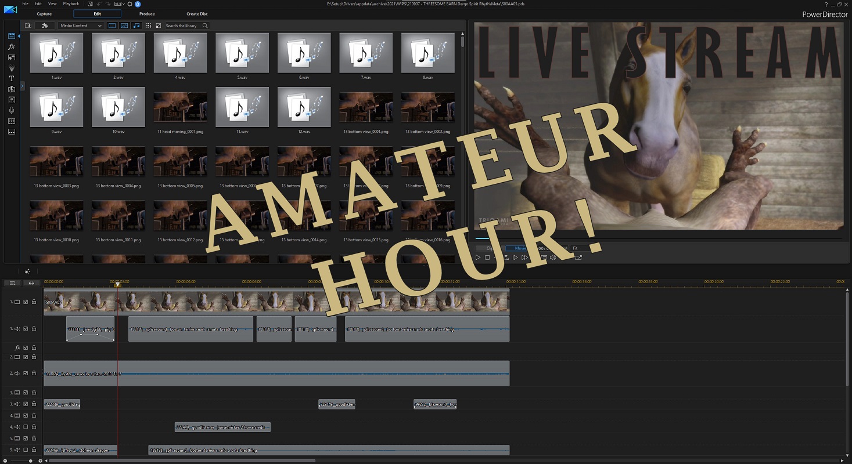
Task: Select Movie preview mode
Action: 520,248
